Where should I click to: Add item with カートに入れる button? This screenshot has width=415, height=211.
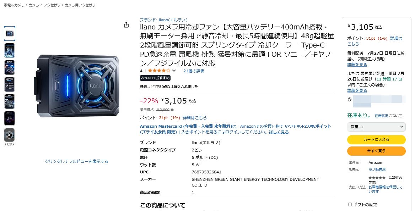[376, 140]
